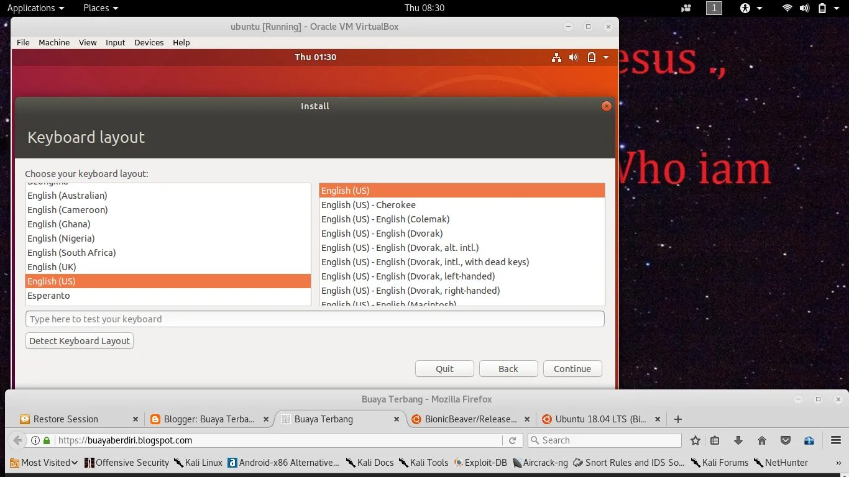Switch to Ubuntu 18.04 LTS tab

pyautogui.click(x=601, y=419)
